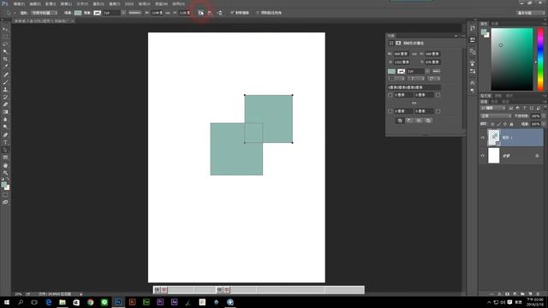This screenshot has width=548, height=308.
Task: Open path operations in options bar
Action: (201, 13)
